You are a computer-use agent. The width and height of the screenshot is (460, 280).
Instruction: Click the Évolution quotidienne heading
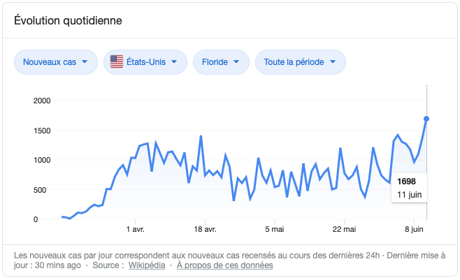pyautogui.click(x=69, y=20)
